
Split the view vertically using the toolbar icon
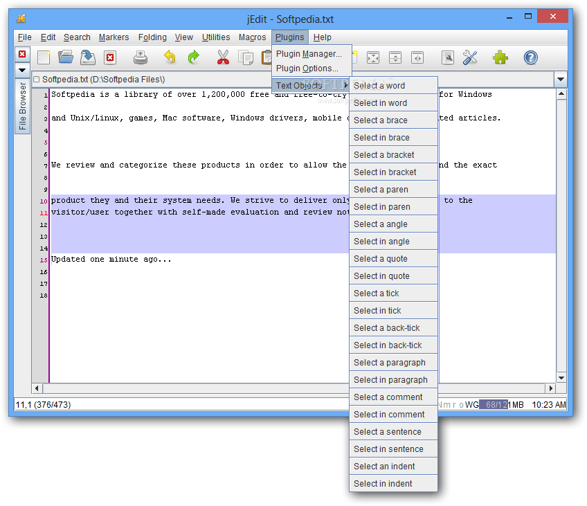(417, 57)
